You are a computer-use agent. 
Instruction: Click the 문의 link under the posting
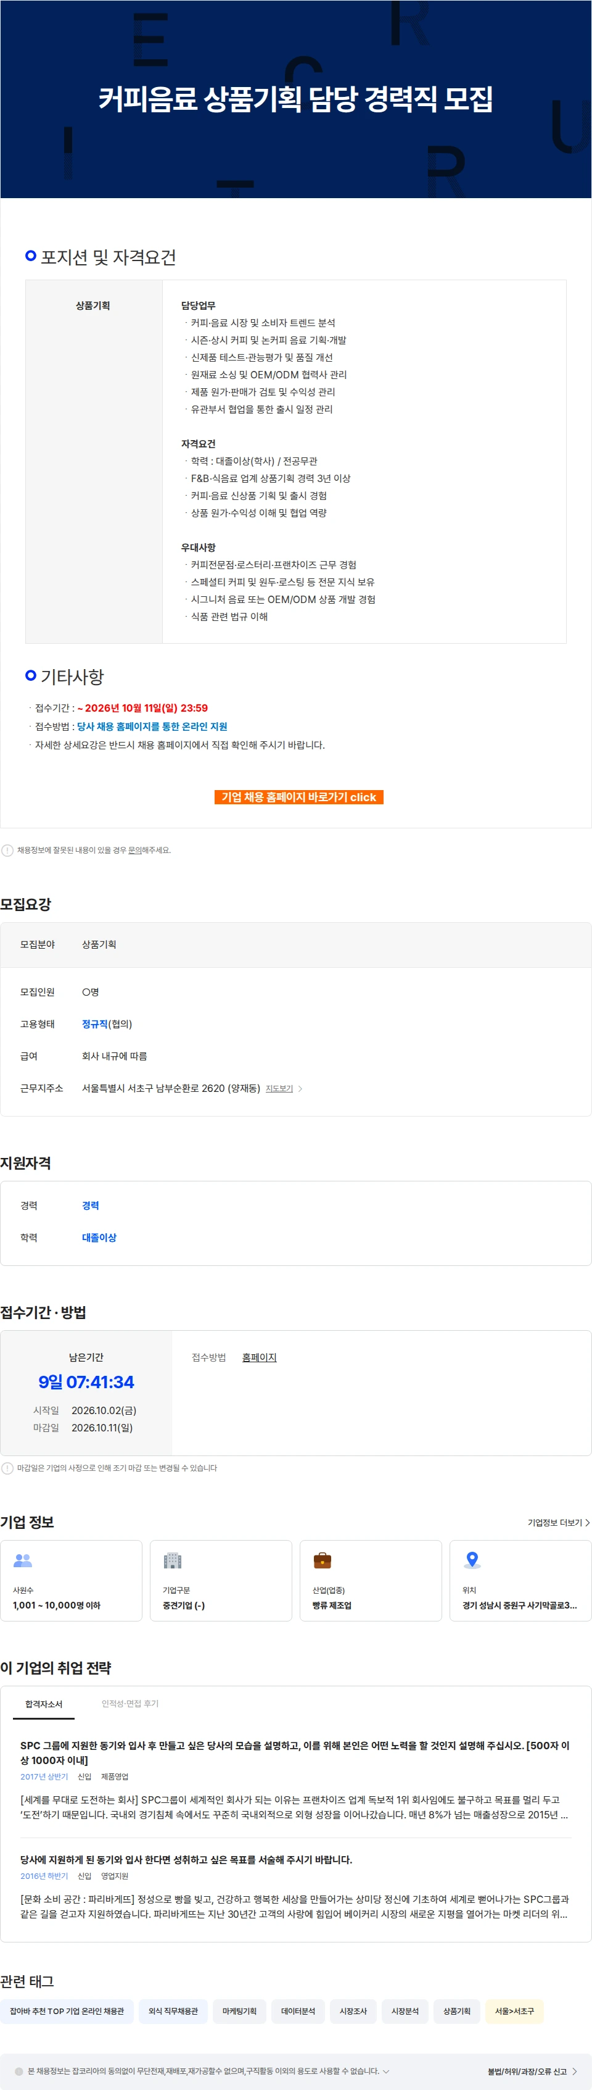(x=134, y=851)
